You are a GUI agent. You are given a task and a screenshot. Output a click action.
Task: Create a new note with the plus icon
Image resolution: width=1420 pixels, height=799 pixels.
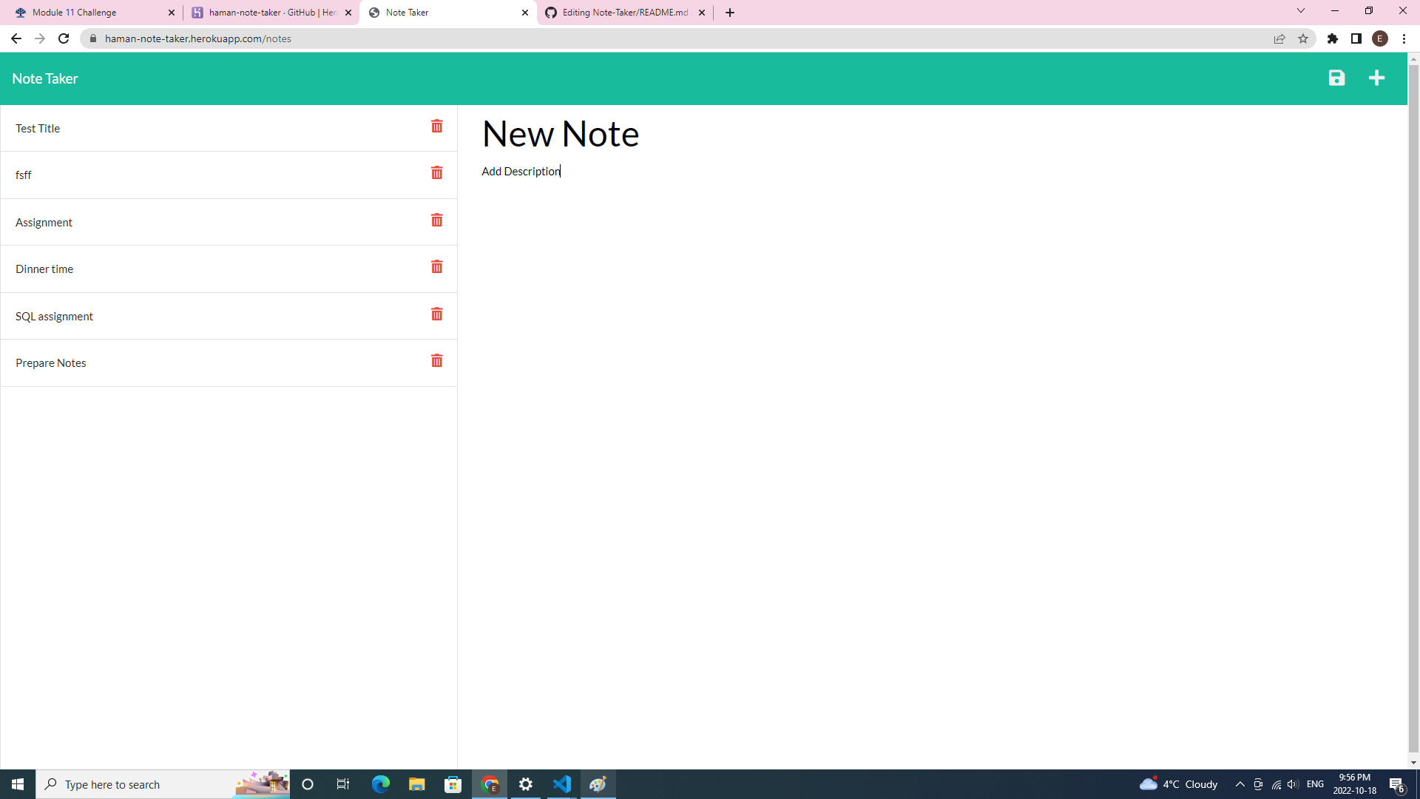click(1376, 77)
